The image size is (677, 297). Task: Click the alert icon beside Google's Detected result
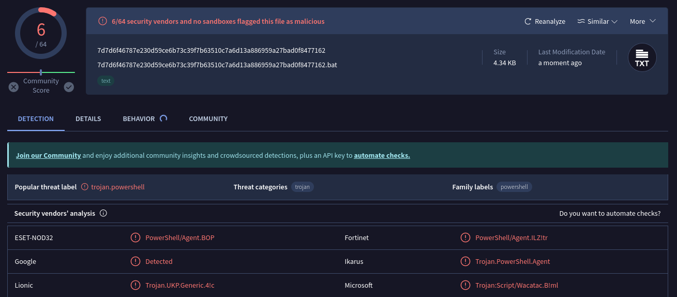click(x=136, y=261)
